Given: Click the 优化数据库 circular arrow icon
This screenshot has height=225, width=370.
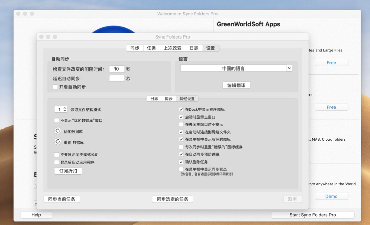Looking at the screenshot, I should tap(58, 131).
